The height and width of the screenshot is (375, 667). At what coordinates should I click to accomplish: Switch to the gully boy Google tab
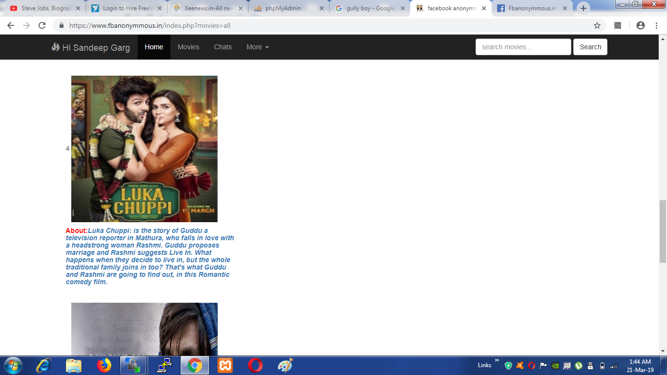[x=370, y=8]
